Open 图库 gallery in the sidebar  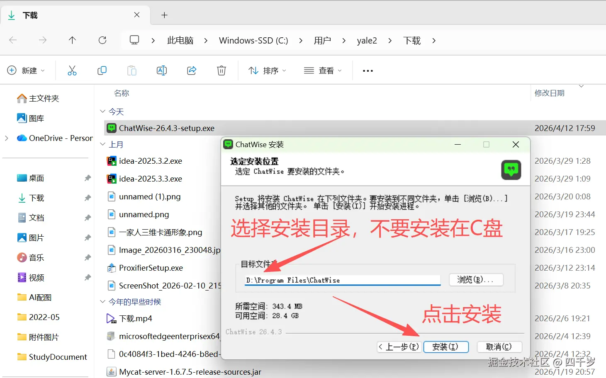(x=31, y=118)
